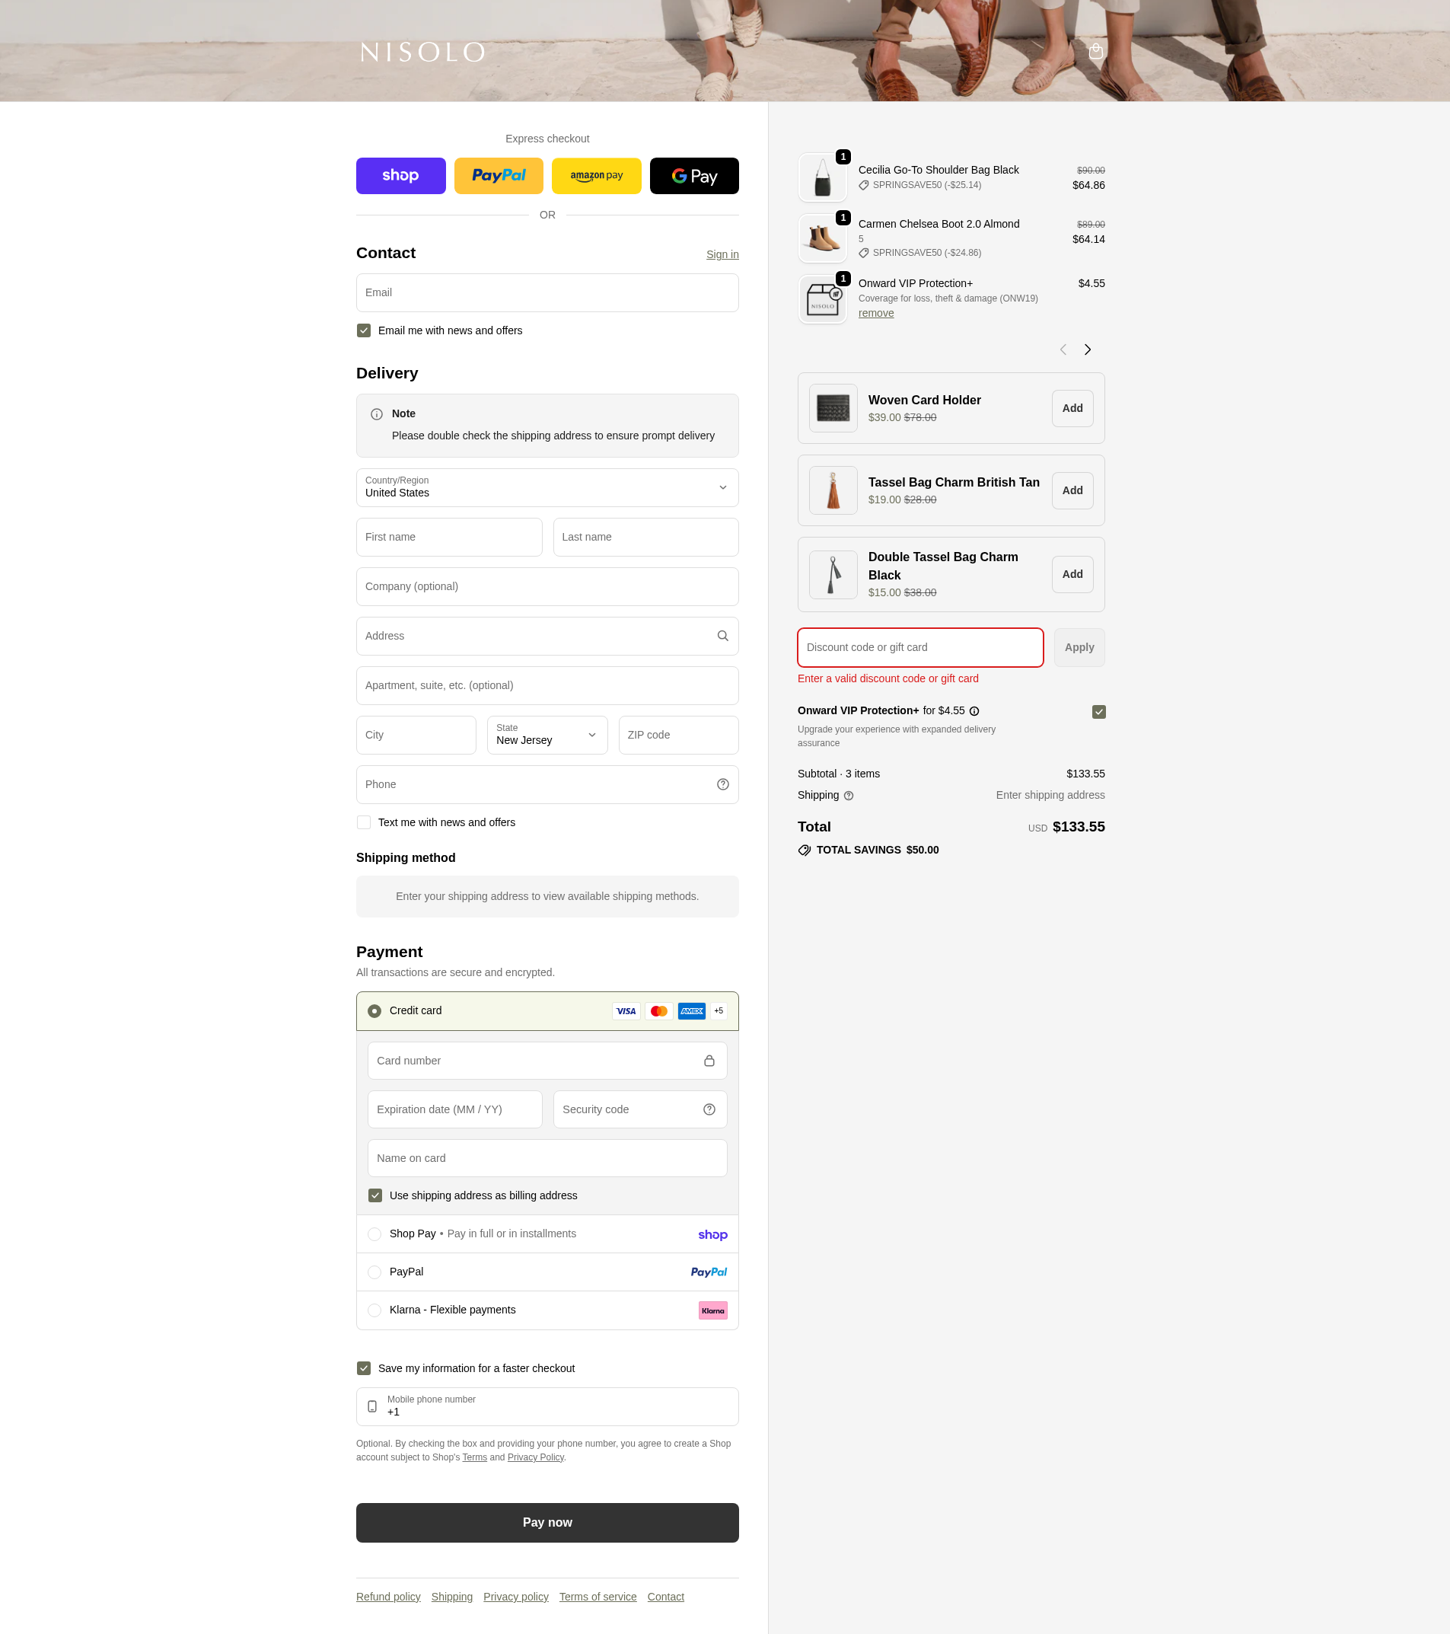
Task: Open the Refund policy footer link
Action: pyautogui.click(x=387, y=1597)
